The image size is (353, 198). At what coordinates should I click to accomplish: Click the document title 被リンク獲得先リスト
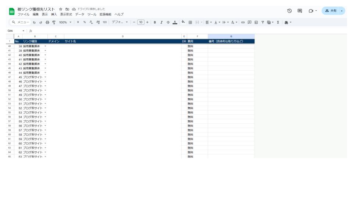[x=36, y=9]
